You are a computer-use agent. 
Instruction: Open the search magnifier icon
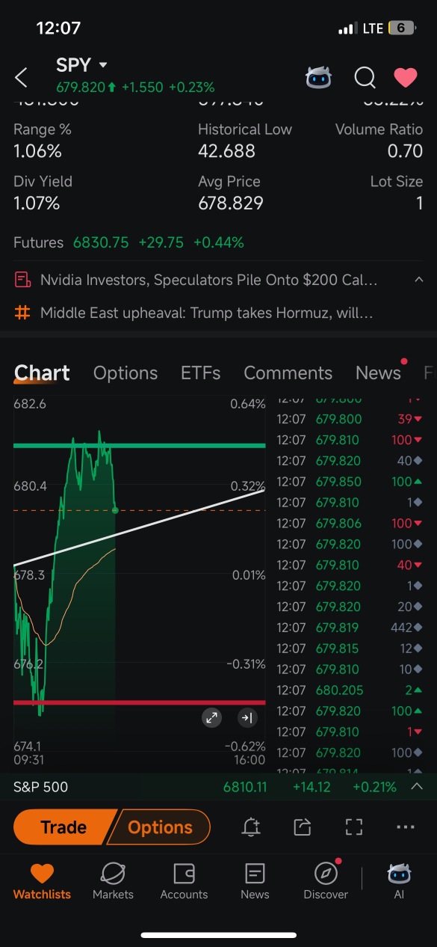pyautogui.click(x=365, y=77)
